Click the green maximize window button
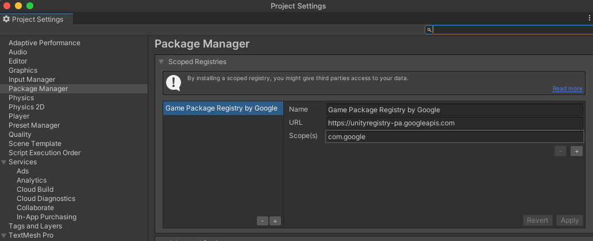Screen dimensions: 593x241 click(30, 6)
